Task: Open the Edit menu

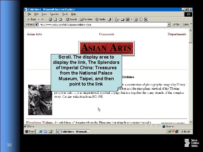Action: [x=36, y=14]
